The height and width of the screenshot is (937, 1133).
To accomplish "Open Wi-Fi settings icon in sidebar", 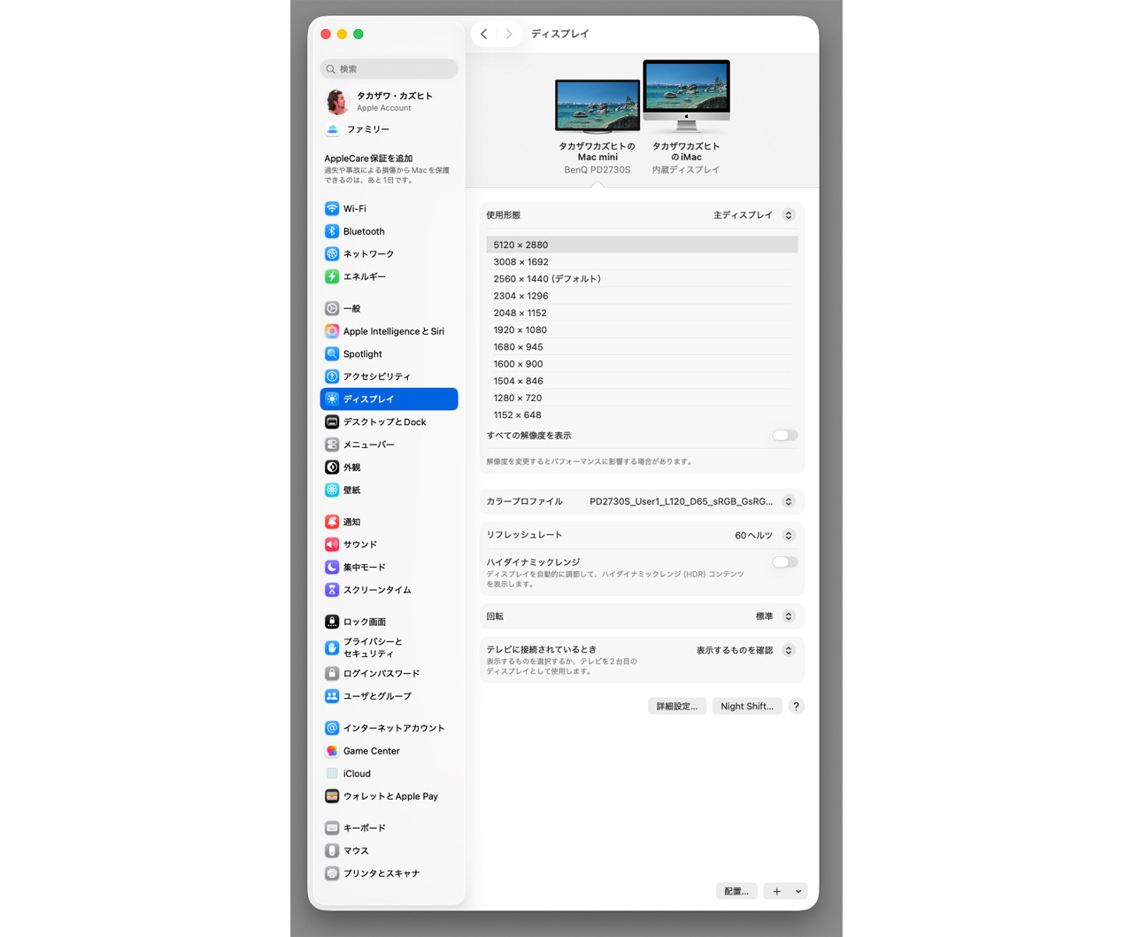I will pos(332,209).
